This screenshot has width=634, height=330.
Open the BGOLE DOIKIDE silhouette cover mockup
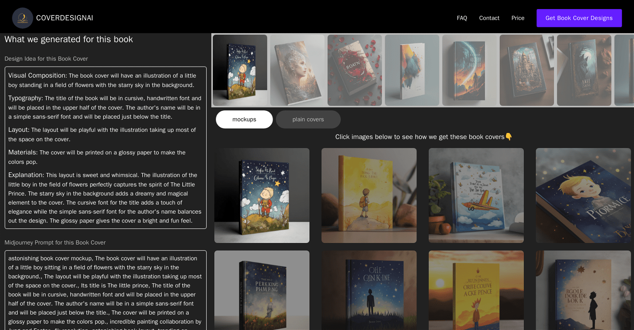(x=583, y=290)
